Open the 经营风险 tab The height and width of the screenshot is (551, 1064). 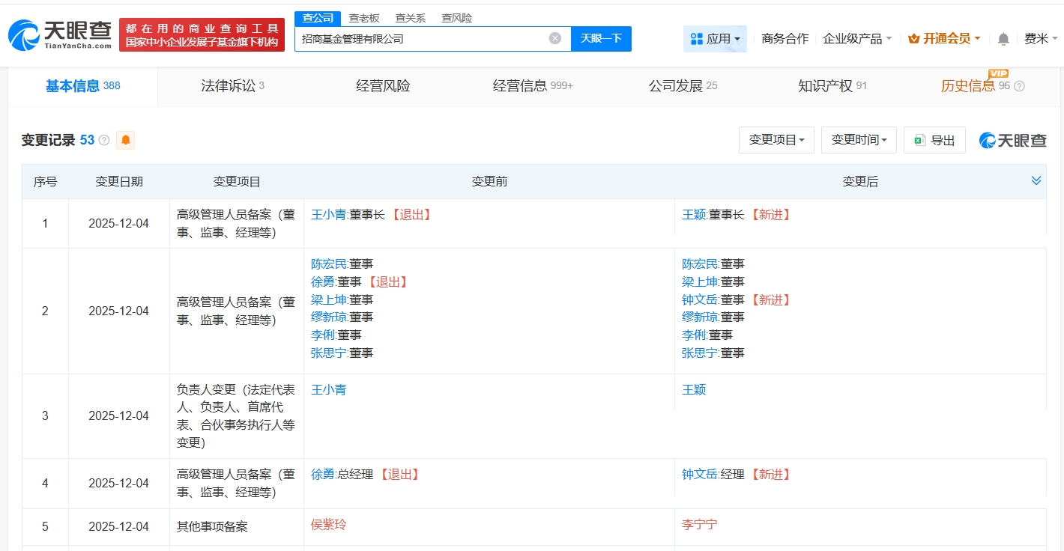point(383,86)
